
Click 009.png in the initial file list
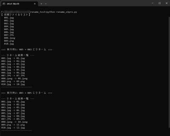(9, 41)
